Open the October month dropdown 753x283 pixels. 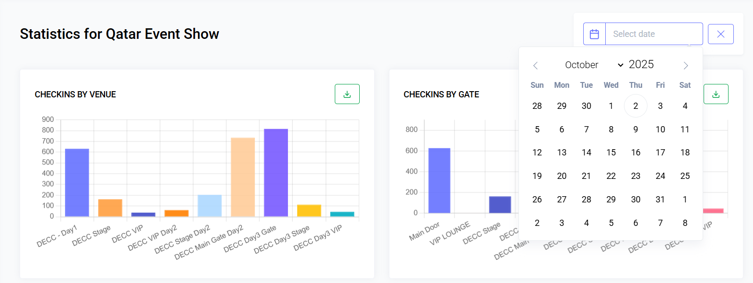593,65
